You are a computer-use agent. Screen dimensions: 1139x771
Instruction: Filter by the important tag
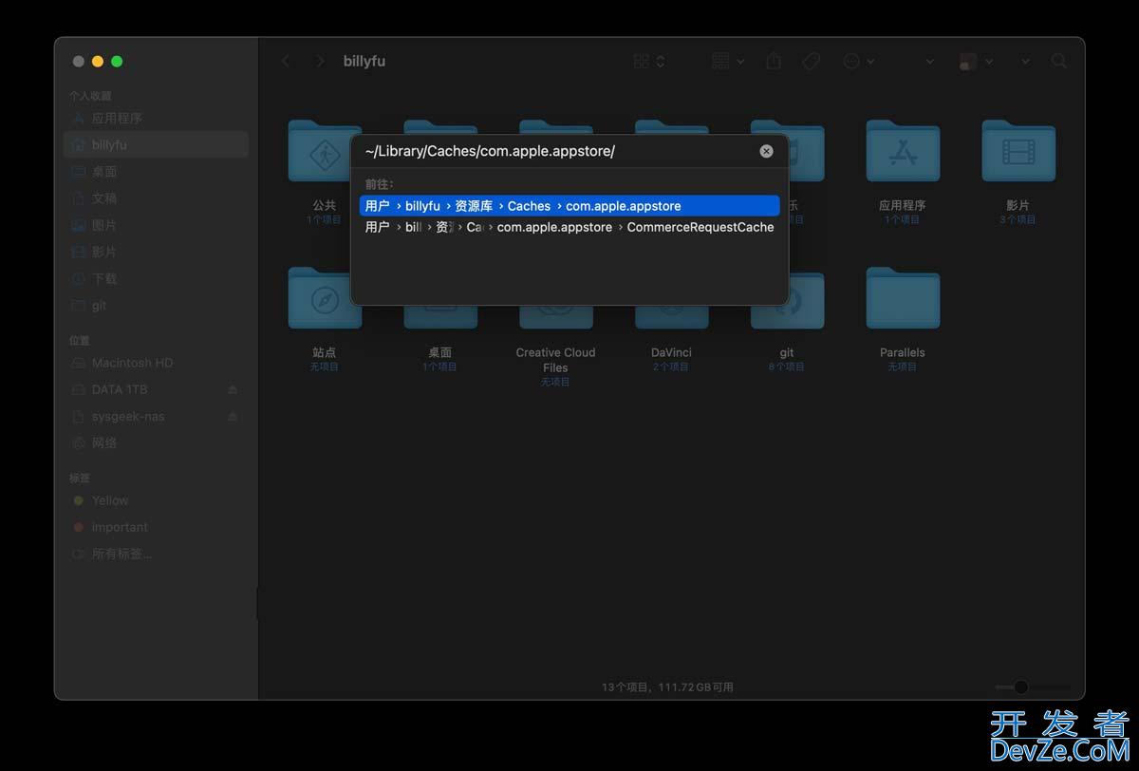[x=156, y=527]
